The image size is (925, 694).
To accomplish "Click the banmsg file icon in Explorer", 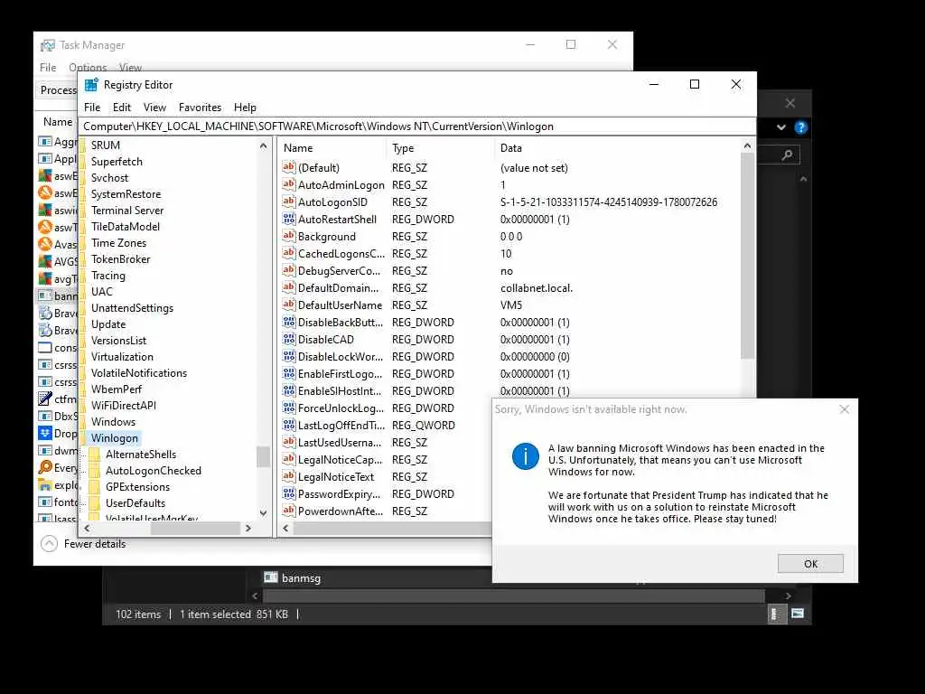I will click(271, 577).
